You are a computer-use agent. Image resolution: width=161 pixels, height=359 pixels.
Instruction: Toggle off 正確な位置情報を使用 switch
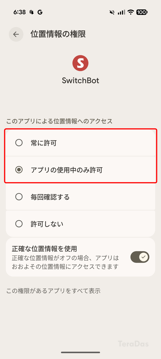pyautogui.click(x=140, y=257)
